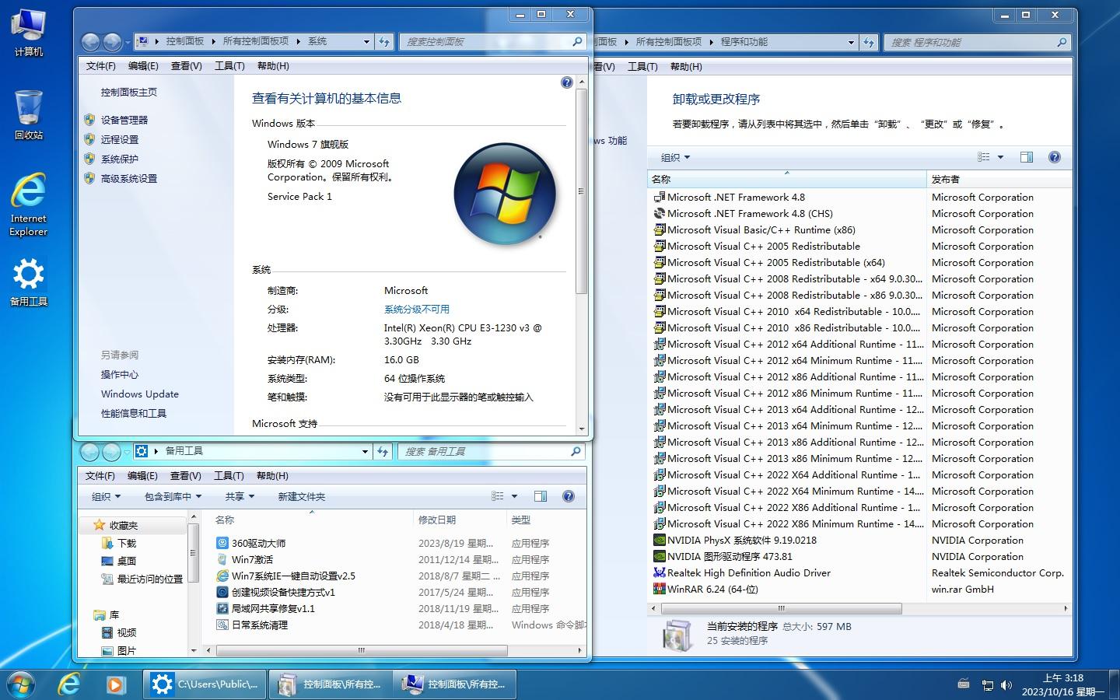Click the help icon in 备用工具 toolbar
Screen dimensions: 1120x700
tap(569, 496)
